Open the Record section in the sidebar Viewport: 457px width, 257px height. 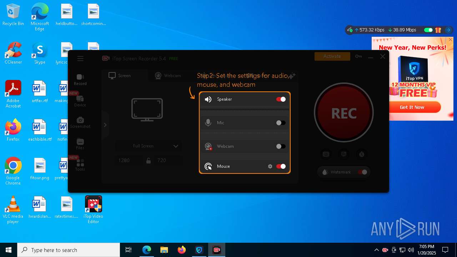point(80,79)
